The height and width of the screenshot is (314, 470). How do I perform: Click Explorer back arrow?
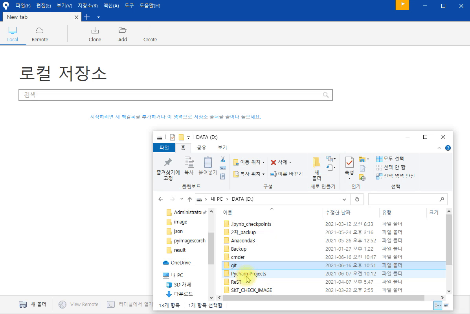tap(161, 199)
